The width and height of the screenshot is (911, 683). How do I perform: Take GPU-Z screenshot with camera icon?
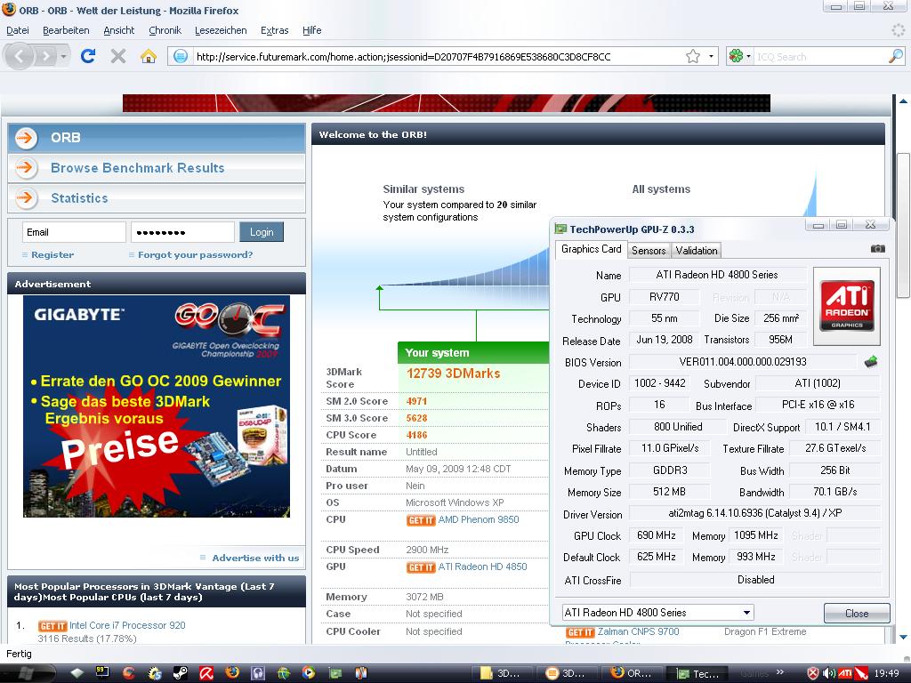(877, 249)
